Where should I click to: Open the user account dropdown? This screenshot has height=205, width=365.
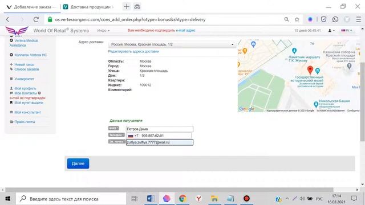click(x=331, y=30)
